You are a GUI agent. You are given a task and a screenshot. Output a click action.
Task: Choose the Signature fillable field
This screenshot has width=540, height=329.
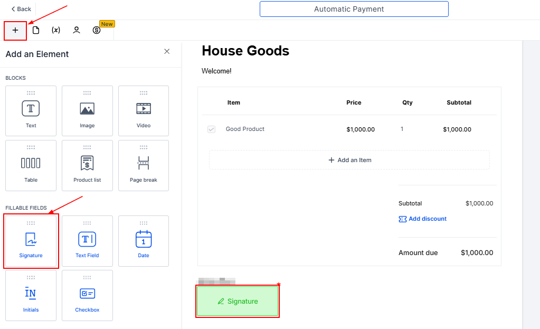tap(31, 241)
